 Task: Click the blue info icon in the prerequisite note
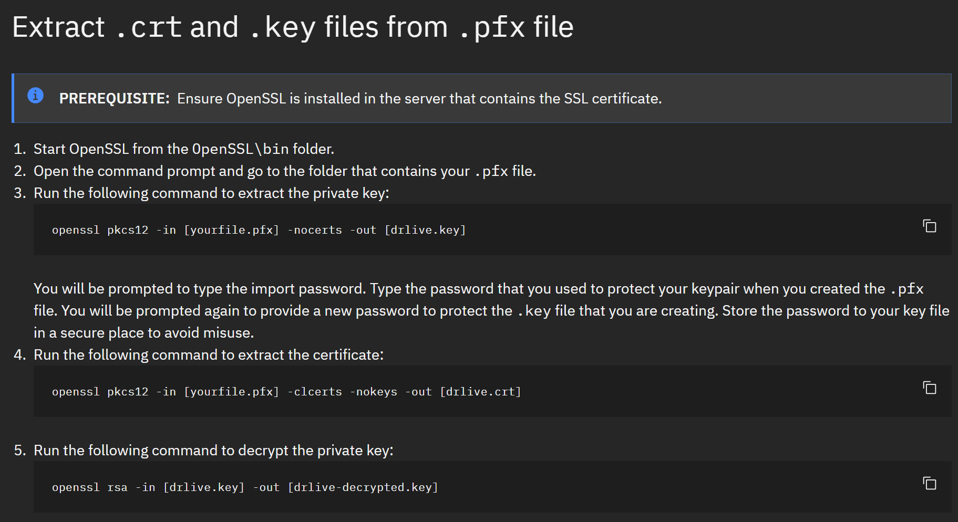(x=35, y=96)
